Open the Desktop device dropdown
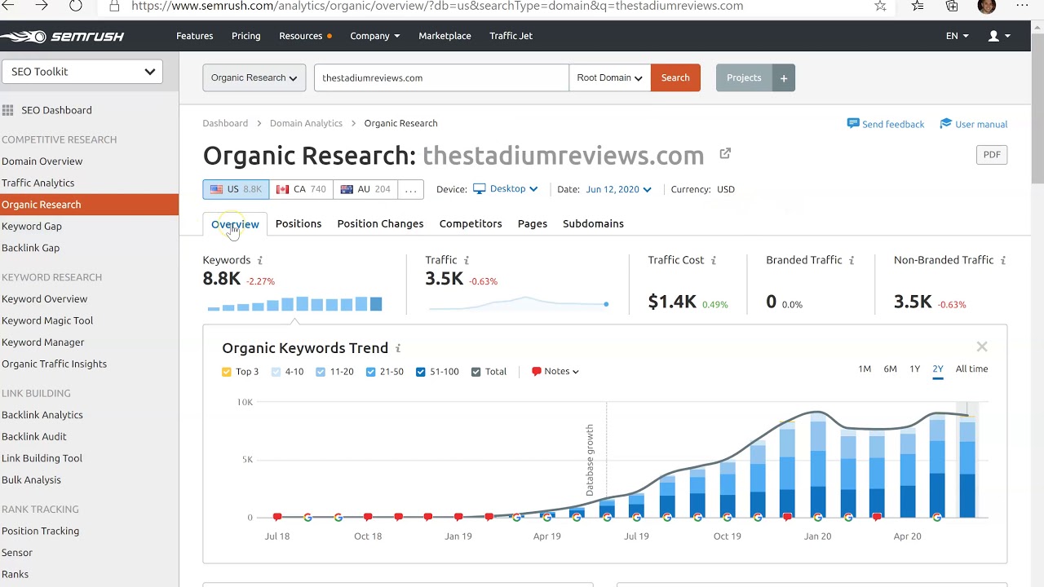The width and height of the screenshot is (1044, 587). (x=506, y=189)
